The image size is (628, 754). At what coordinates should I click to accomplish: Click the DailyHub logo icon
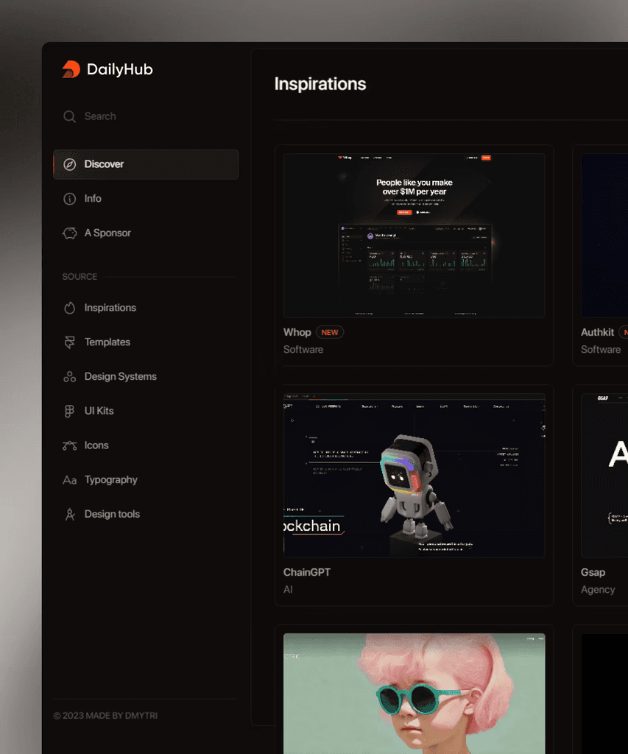[x=70, y=68]
